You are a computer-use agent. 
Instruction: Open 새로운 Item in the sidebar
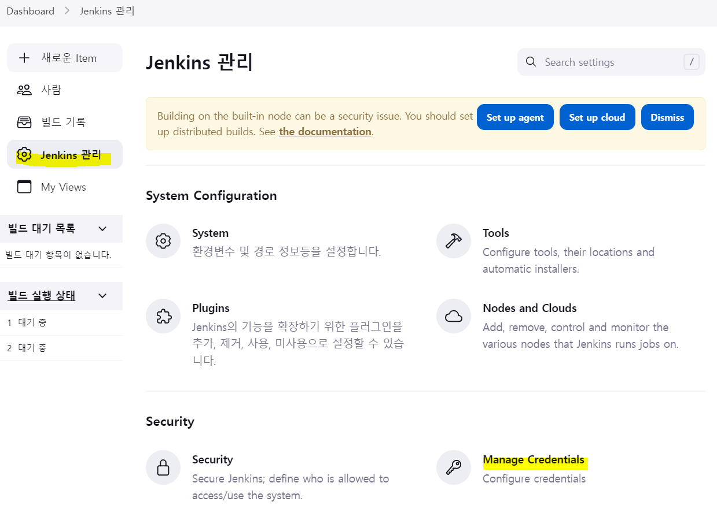click(x=65, y=58)
